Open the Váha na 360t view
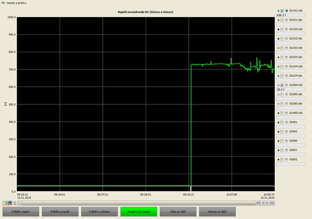312x219 pixels. tap(178, 212)
